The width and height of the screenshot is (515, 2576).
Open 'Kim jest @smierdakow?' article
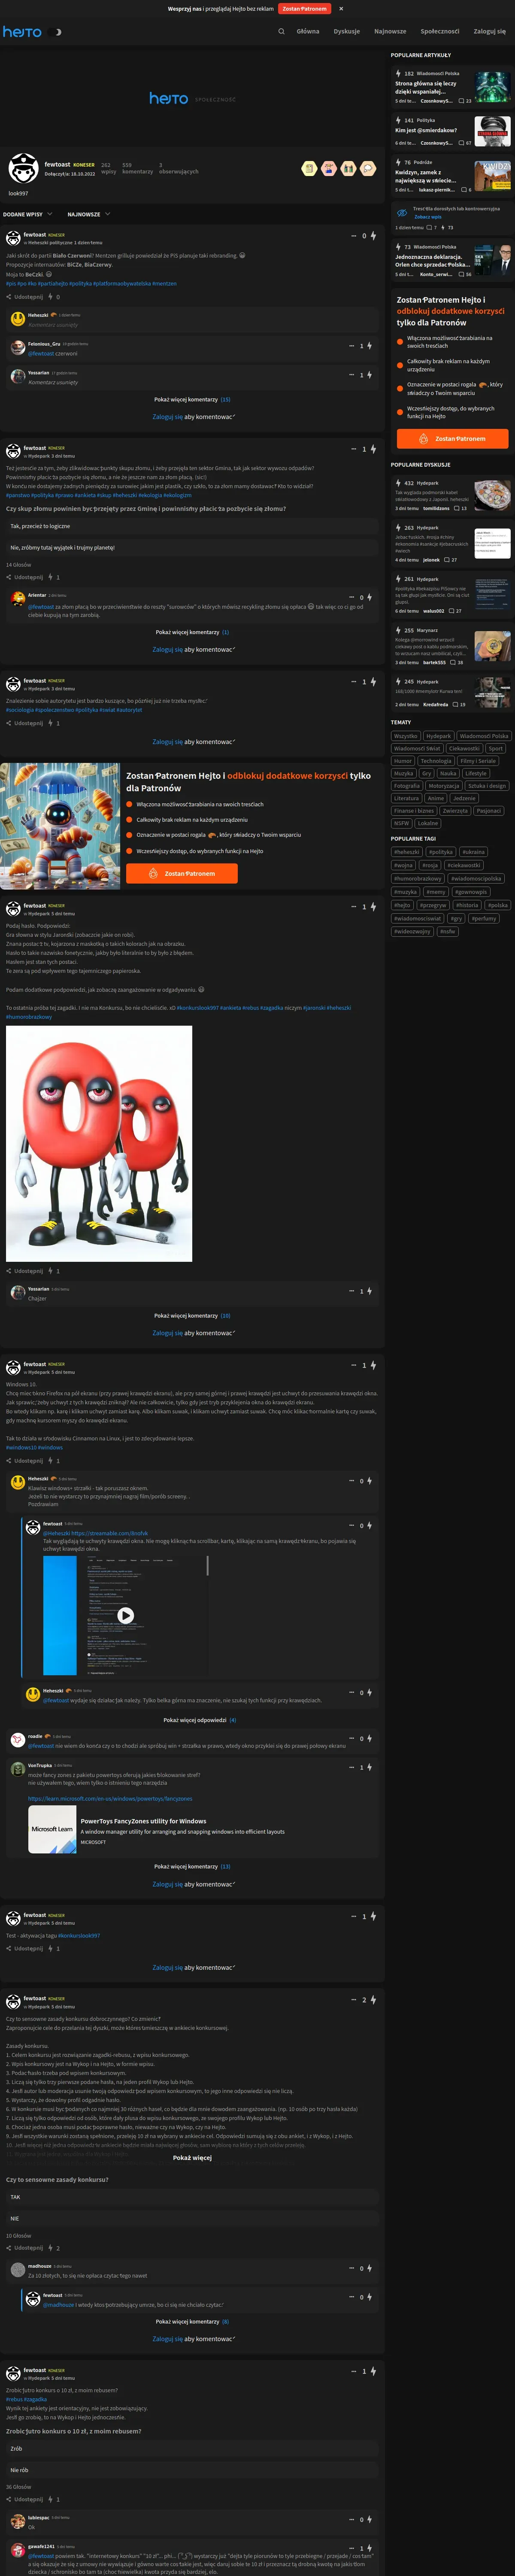[x=426, y=130]
